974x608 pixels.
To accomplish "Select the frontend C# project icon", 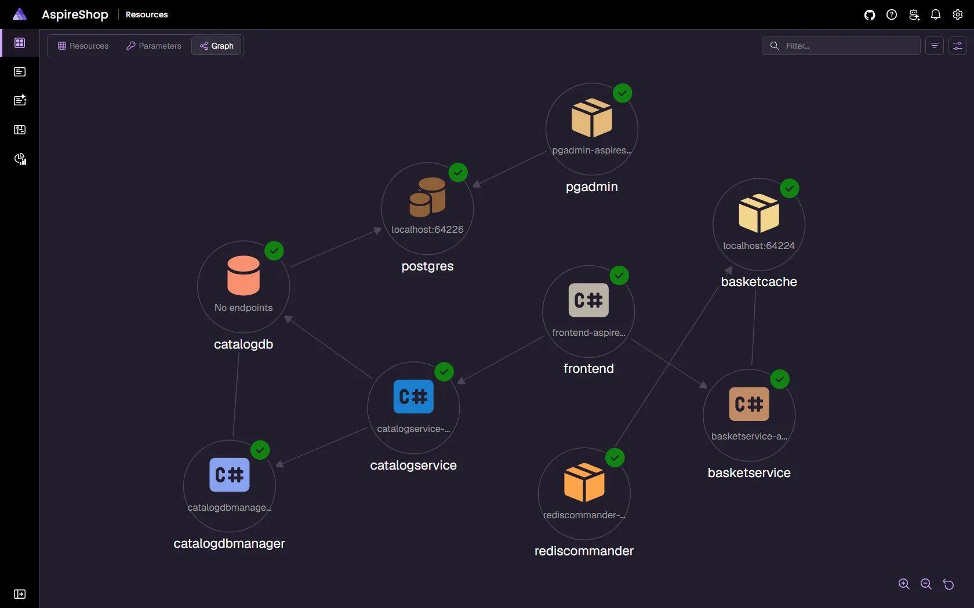I will 588,300.
